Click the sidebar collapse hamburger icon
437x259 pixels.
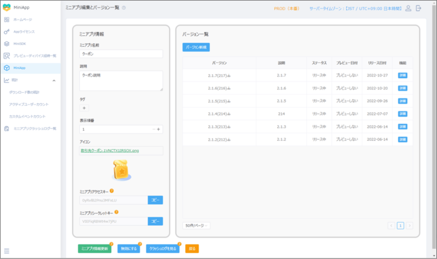click(x=7, y=251)
